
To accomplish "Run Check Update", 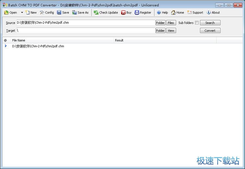I will pos(106,13).
